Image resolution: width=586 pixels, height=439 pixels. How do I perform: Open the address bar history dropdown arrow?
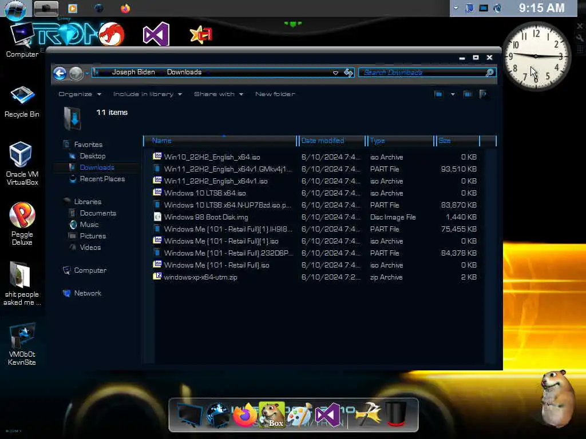tap(335, 73)
